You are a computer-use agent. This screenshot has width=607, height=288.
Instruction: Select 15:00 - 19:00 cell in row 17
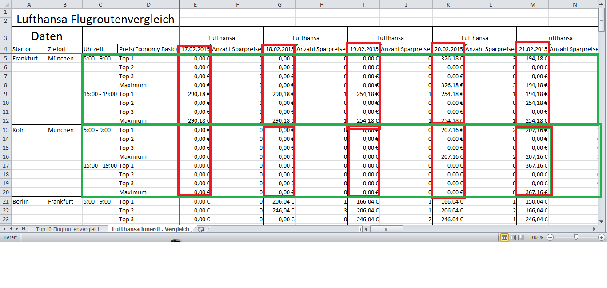pyautogui.click(x=100, y=165)
